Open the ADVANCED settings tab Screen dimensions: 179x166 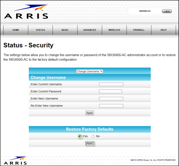89,30
